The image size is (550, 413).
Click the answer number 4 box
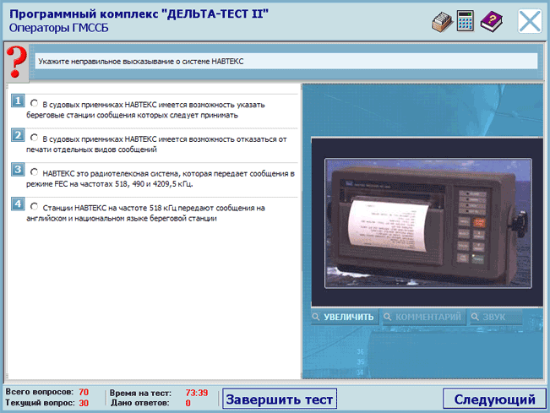(17, 204)
